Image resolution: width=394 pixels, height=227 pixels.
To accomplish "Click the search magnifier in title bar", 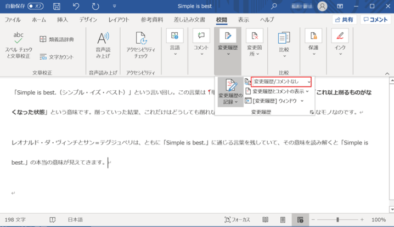I will (274, 6).
